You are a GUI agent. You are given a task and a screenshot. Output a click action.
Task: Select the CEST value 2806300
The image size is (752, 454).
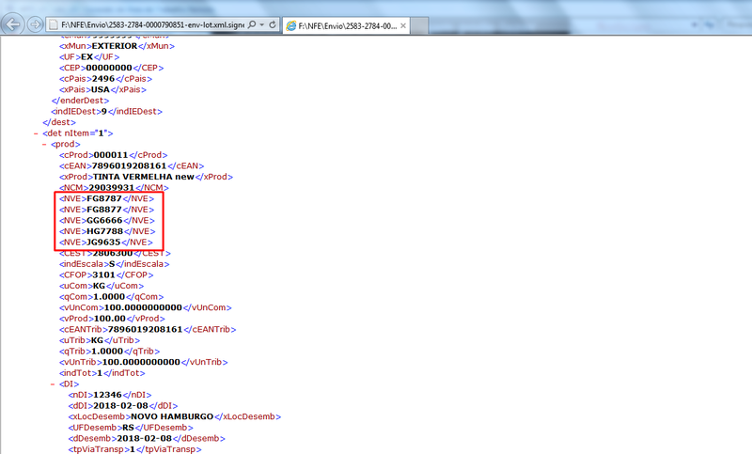(x=112, y=253)
